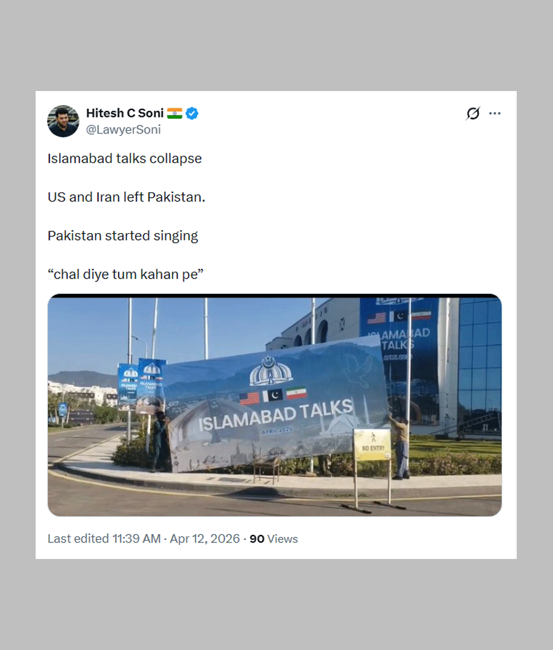Click the line 'US and Iran left Pakistan.'
The height and width of the screenshot is (650, 553).
pyautogui.click(x=127, y=197)
